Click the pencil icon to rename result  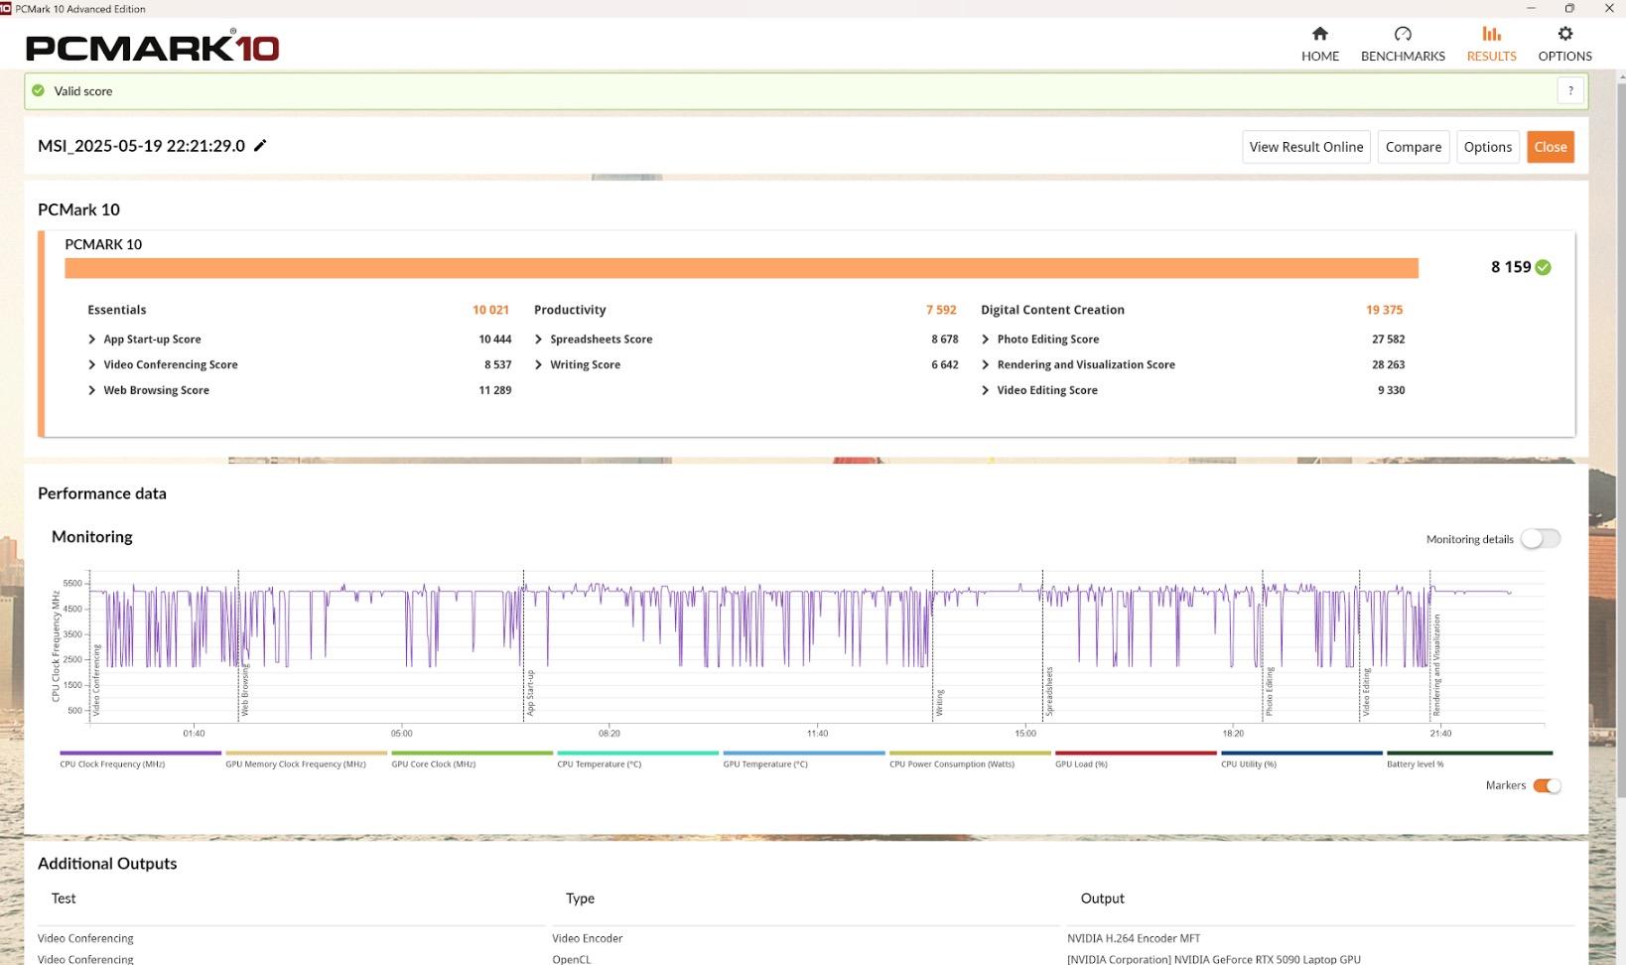[x=260, y=146]
